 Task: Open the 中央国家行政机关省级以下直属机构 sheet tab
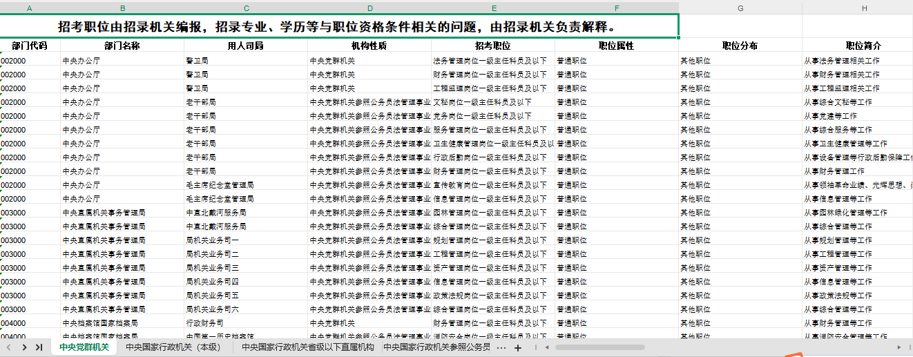[x=307, y=347]
